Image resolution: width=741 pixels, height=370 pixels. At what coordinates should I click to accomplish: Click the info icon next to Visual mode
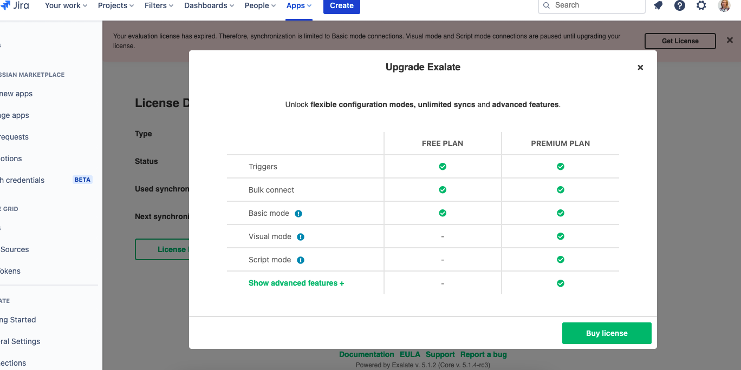pos(301,237)
